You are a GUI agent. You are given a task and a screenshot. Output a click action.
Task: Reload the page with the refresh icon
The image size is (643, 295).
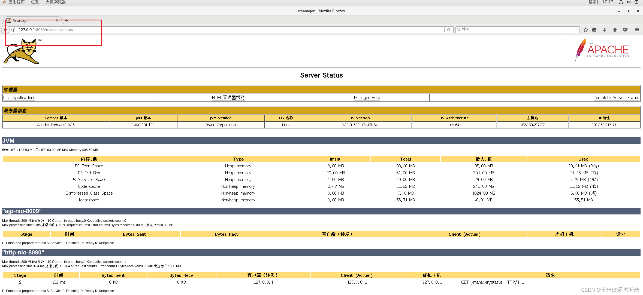[x=449, y=30]
